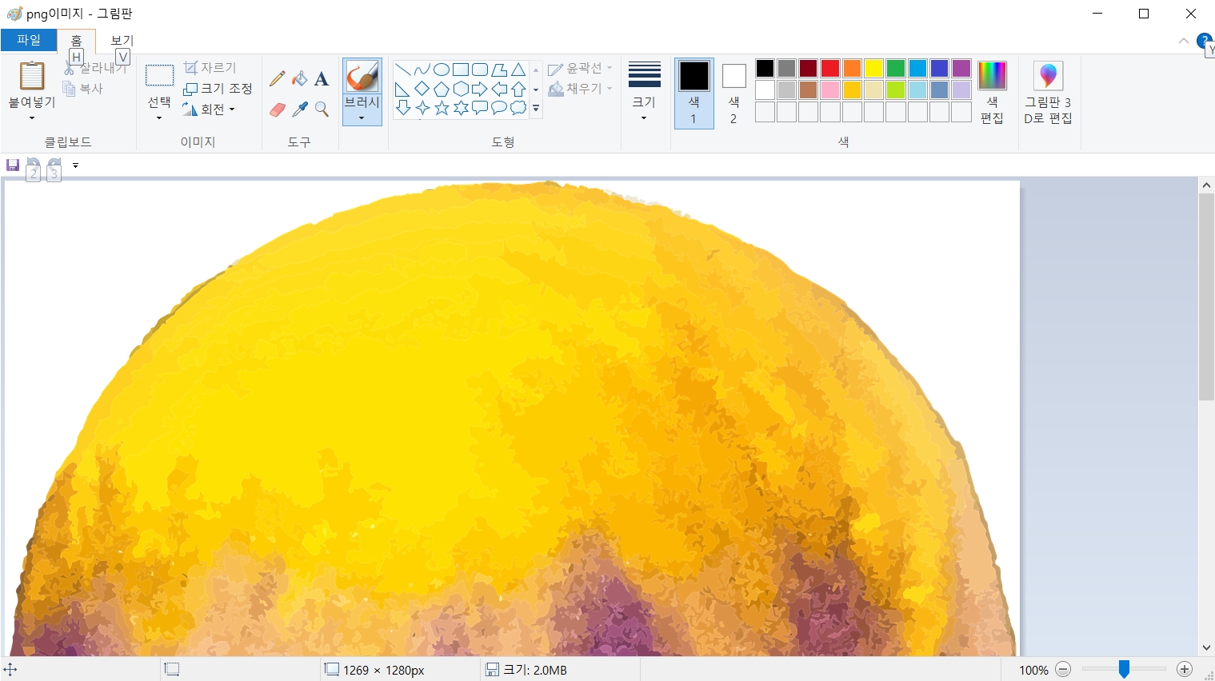Choose the Triangle shape
This screenshot has height=681, width=1215.
click(518, 70)
